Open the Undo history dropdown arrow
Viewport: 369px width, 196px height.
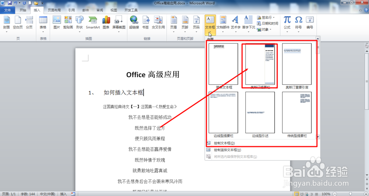click(x=19, y=3)
